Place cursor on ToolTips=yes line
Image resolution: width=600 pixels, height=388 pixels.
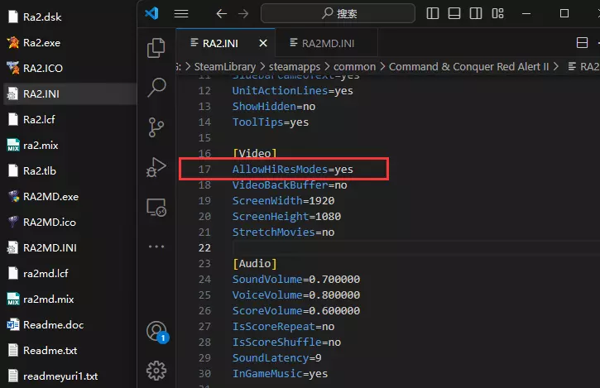(x=271, y=122)
